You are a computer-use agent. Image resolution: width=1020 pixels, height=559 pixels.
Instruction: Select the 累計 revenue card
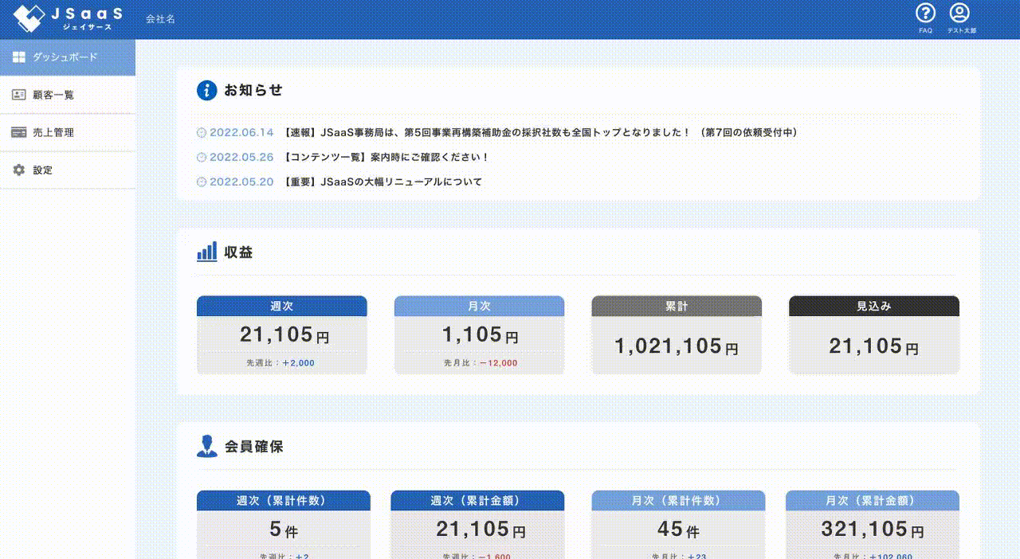[x=677, y=335]
